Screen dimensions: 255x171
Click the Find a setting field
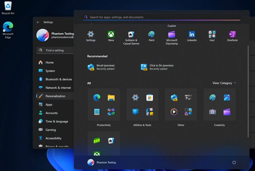[x=55, y=50]
